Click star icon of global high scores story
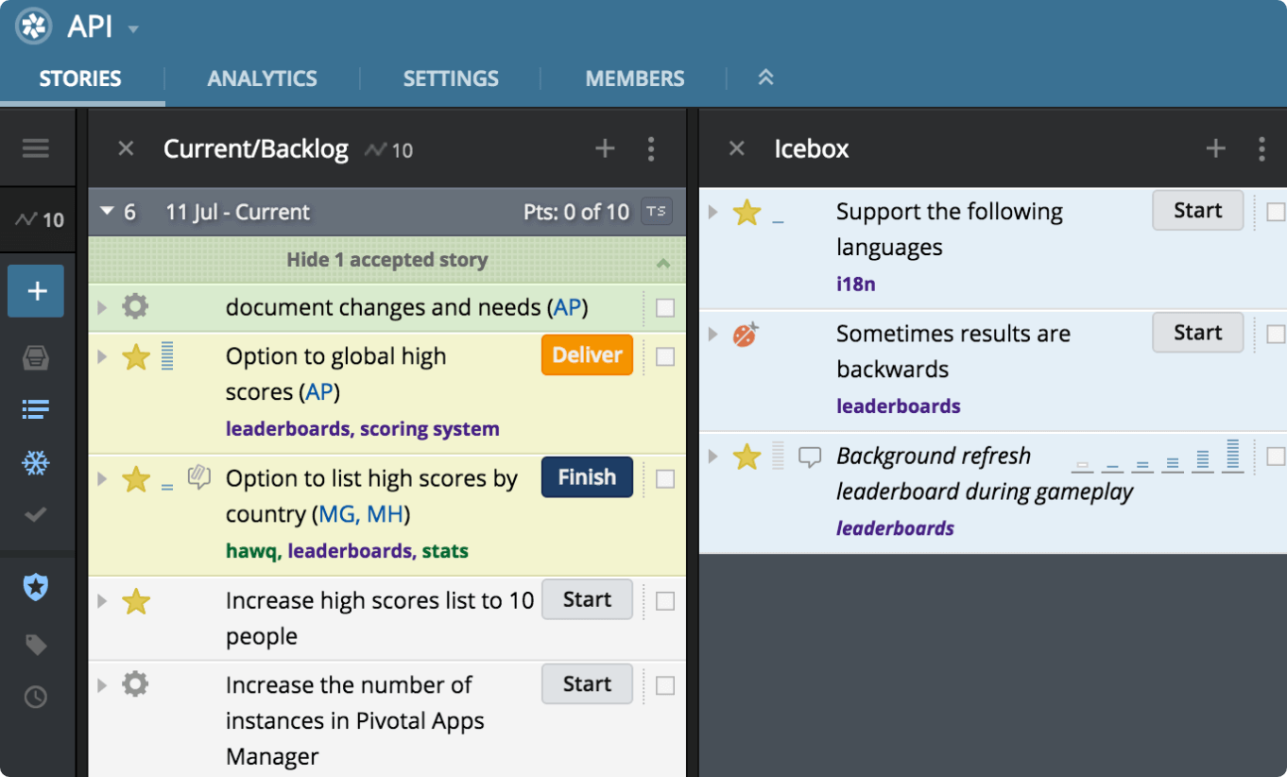The height and width of the screenshot is (777, 1287). [136, 356]
